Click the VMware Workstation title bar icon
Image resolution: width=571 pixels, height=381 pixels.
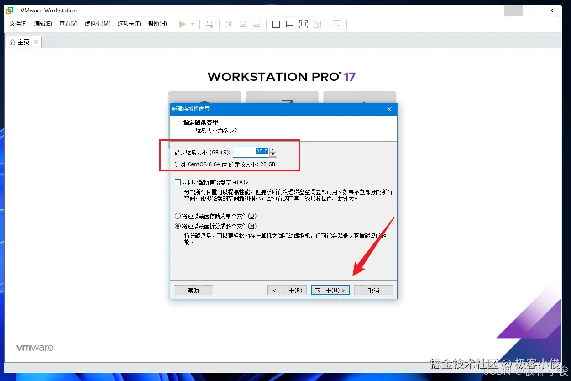click(x=10, y=10)
